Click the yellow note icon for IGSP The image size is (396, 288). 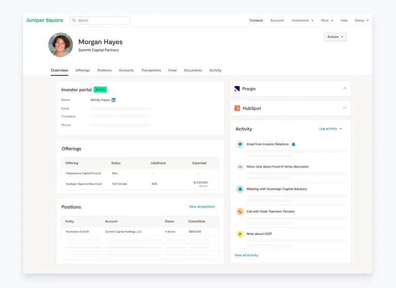click(x=240, y=234)
